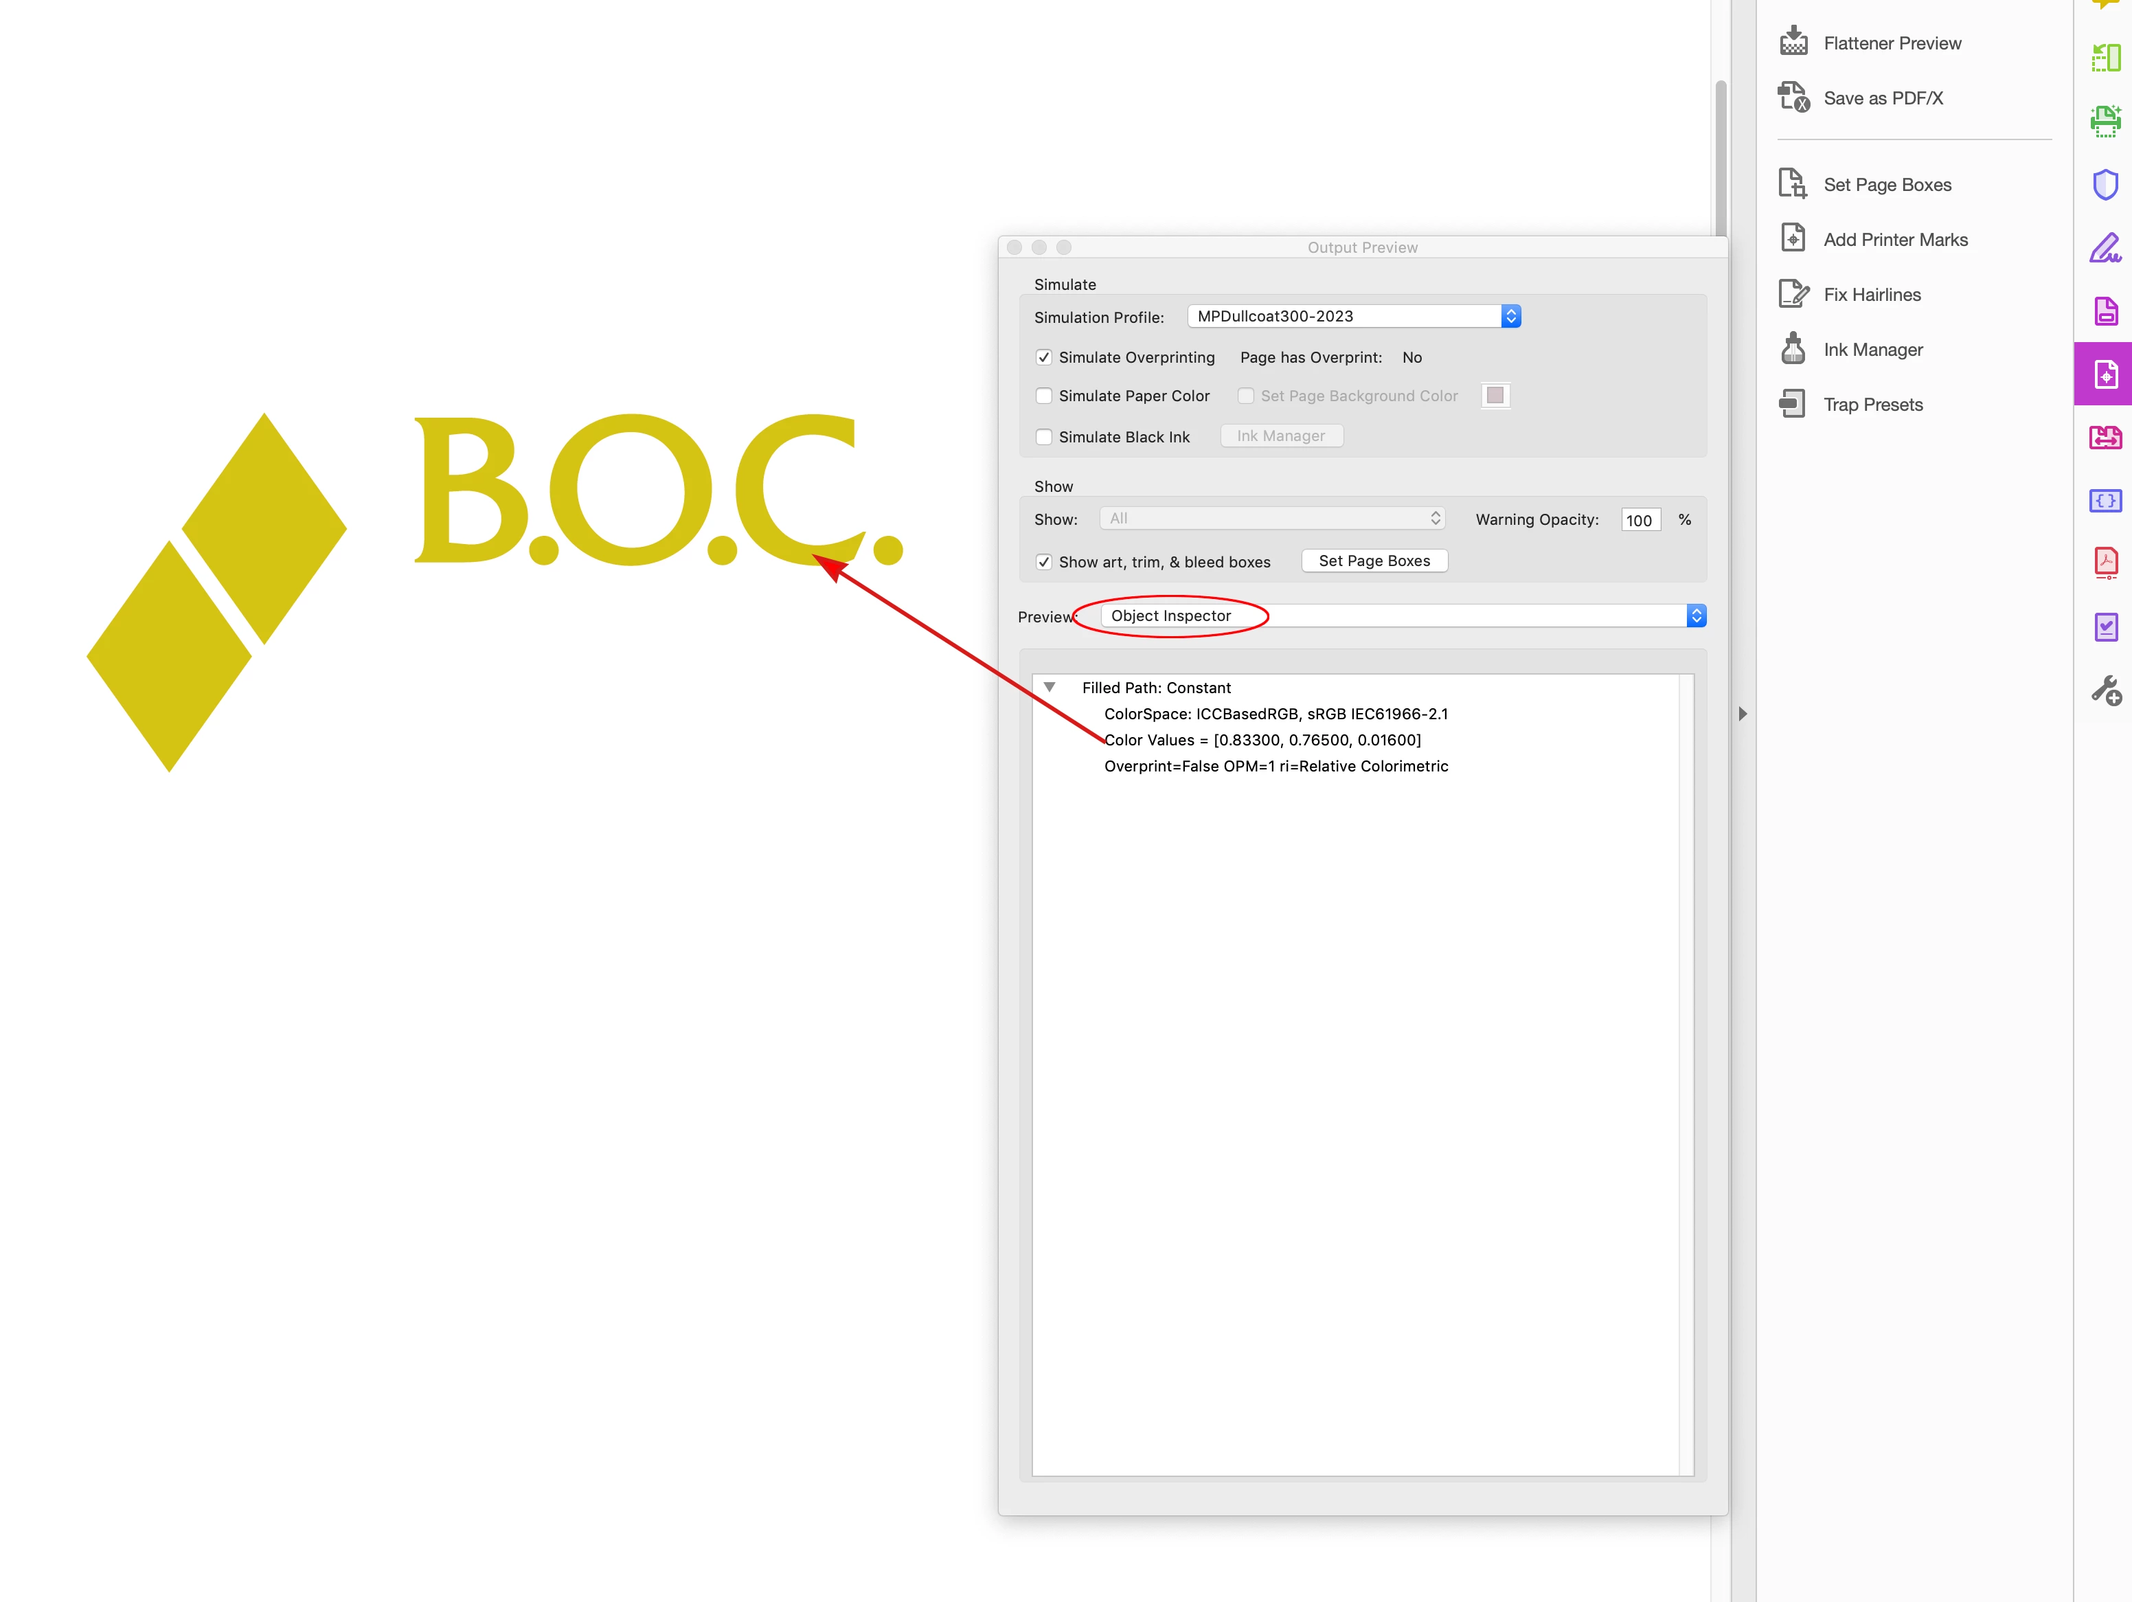Click the Warning Opacity input field
Viewport: 2132px width, 1602px height.
(x=1640, y=521)
